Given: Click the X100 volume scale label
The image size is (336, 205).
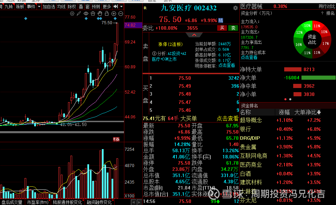Looking at the screenshot, I should [129, 196].
